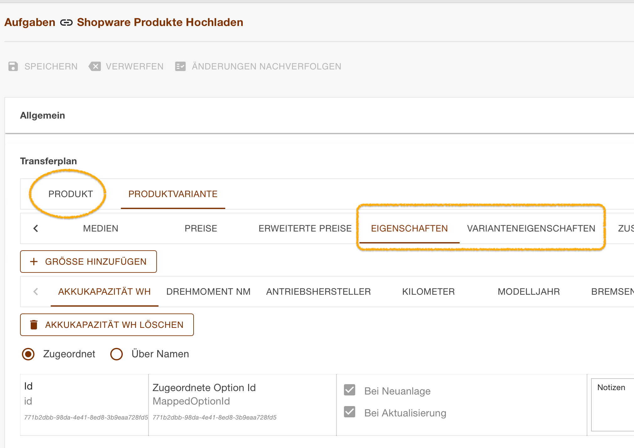634x448 pixels.
Task: Select the Akkukapazität WH tab
Action: [105, 292]
